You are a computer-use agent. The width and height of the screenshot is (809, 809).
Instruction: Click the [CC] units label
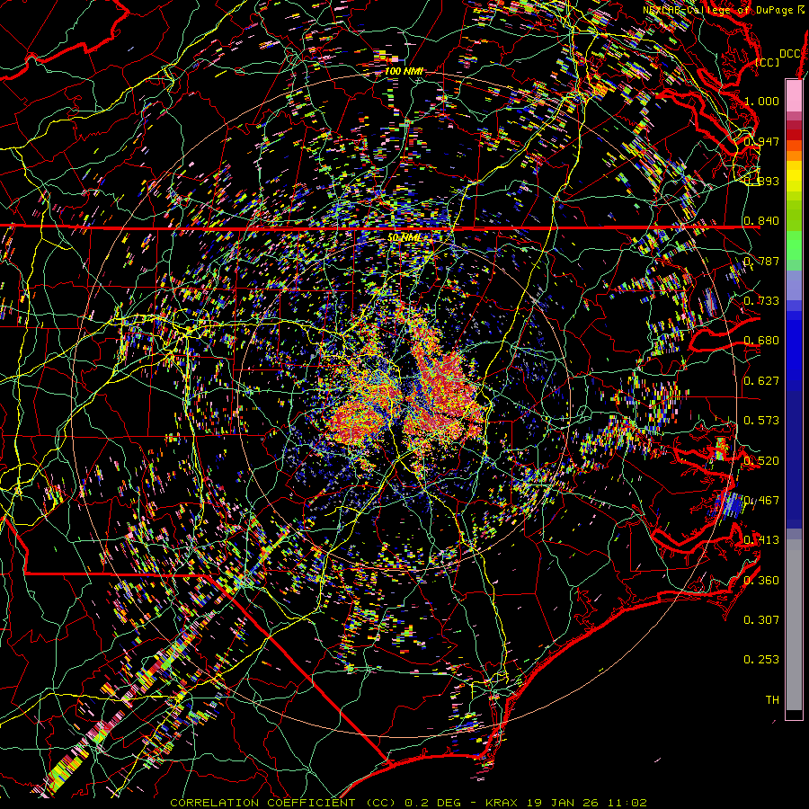point(768,62)
